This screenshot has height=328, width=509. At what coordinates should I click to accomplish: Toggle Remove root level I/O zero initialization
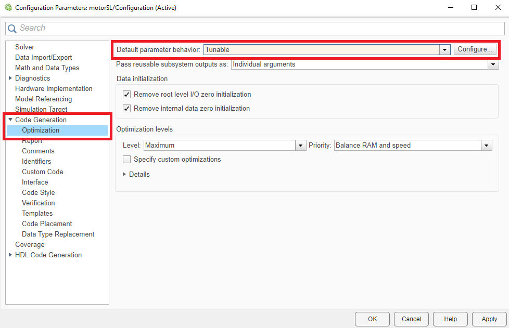pos(126,95)
